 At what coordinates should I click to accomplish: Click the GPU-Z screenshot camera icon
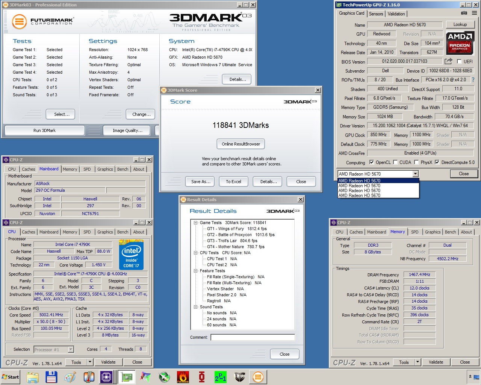464,13
